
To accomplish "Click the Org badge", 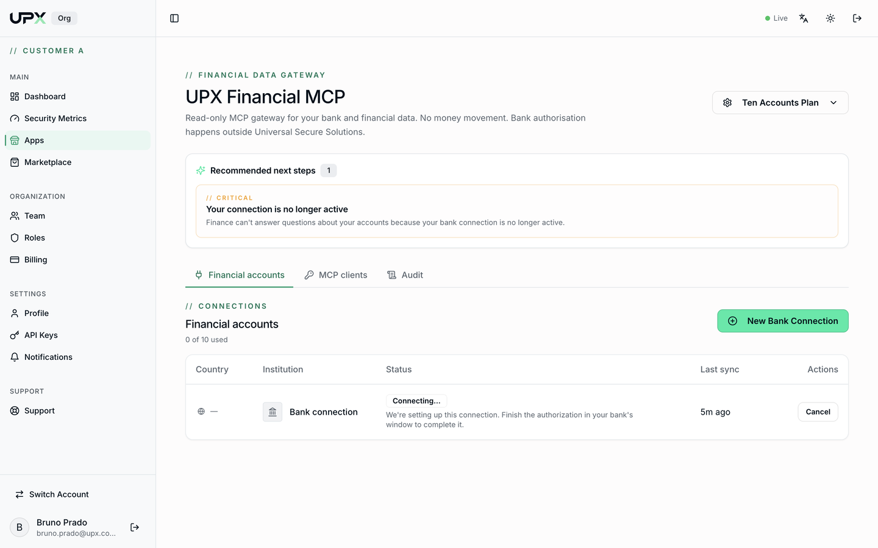I will (x=64, y=18).
